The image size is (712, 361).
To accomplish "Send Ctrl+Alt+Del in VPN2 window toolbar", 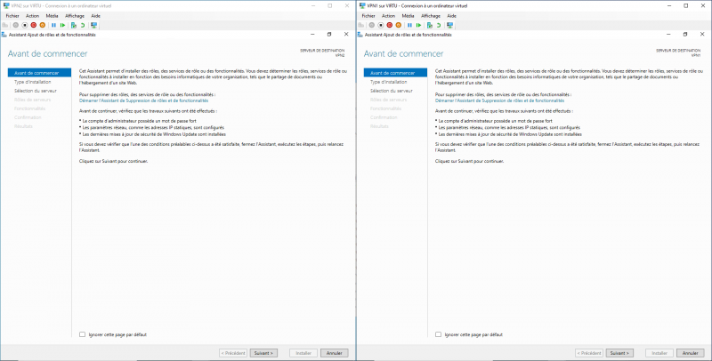I will pos(5,25).
